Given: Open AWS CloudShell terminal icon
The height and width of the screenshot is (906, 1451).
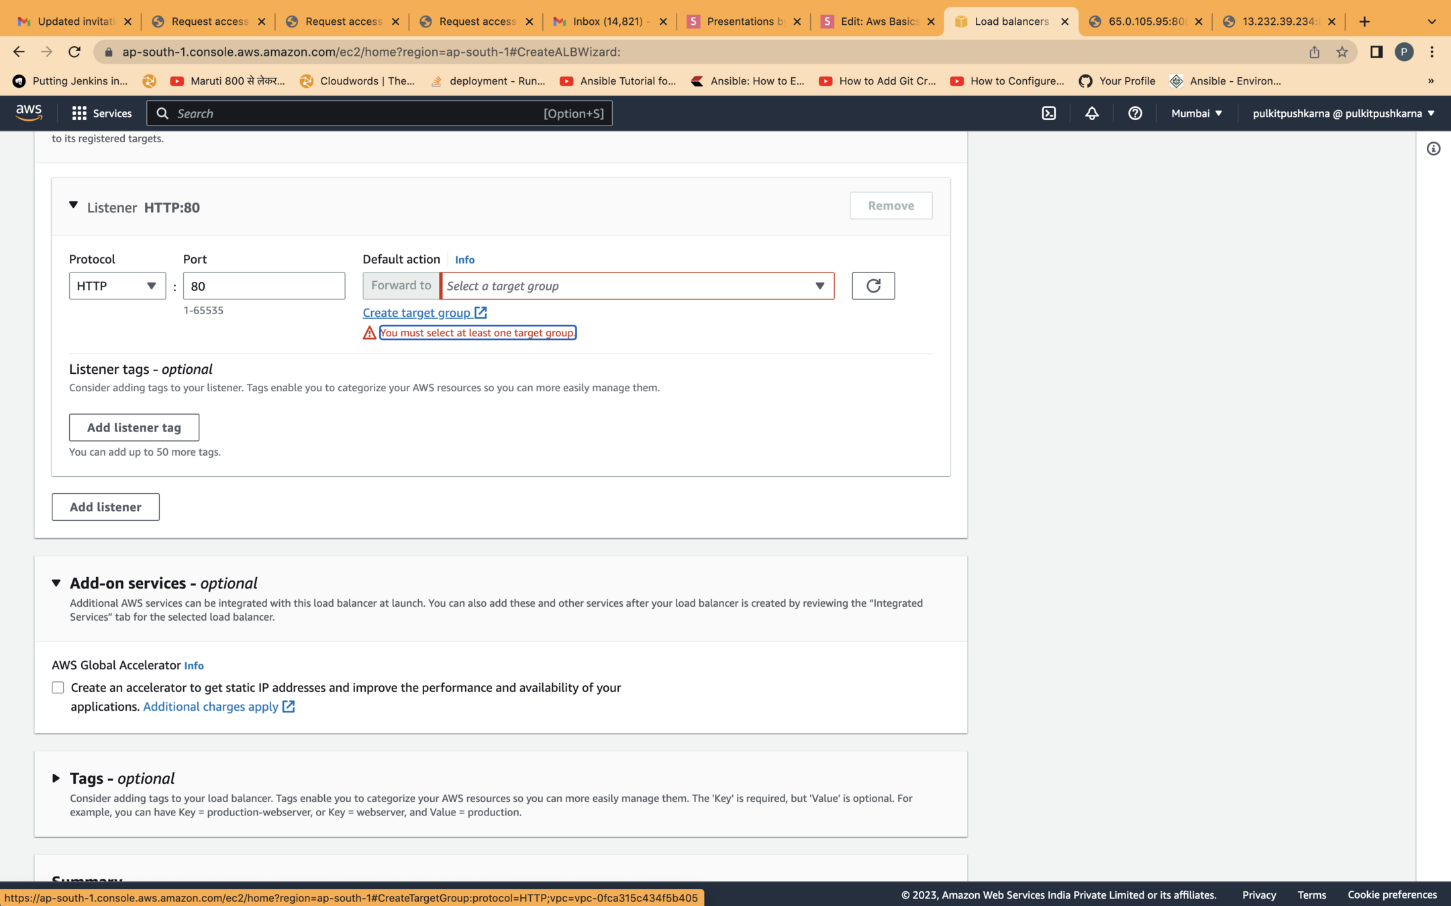Looking at the screenshot, I should click(x=1048, y=113).
